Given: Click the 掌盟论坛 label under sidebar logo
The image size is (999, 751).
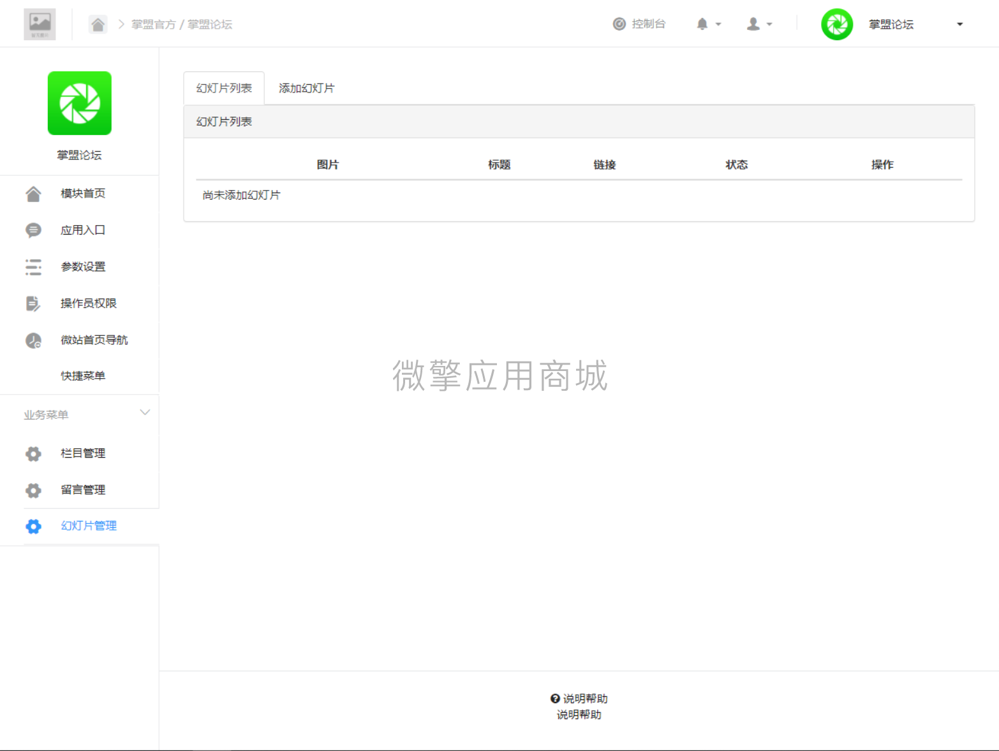Looking at the screenshot, I should click(x=79, y=155).
